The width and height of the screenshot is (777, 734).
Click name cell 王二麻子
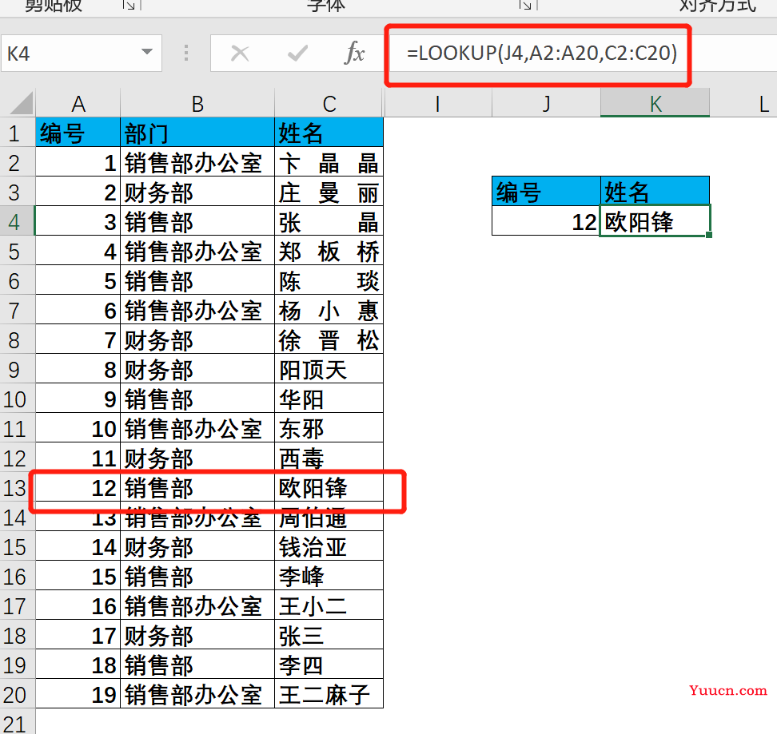[x=329, y=694]
